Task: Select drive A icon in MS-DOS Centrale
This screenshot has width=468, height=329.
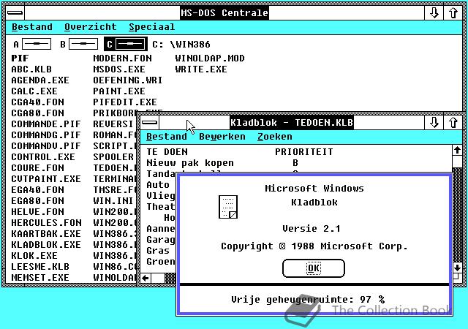Action: 32,44
